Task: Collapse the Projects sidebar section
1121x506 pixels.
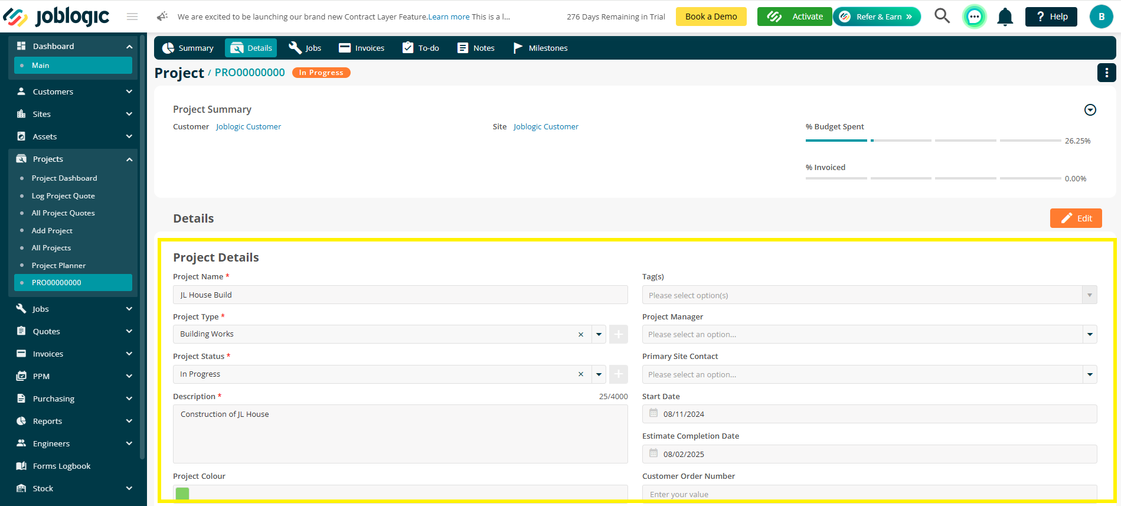Action: click(x=129, y=159)
